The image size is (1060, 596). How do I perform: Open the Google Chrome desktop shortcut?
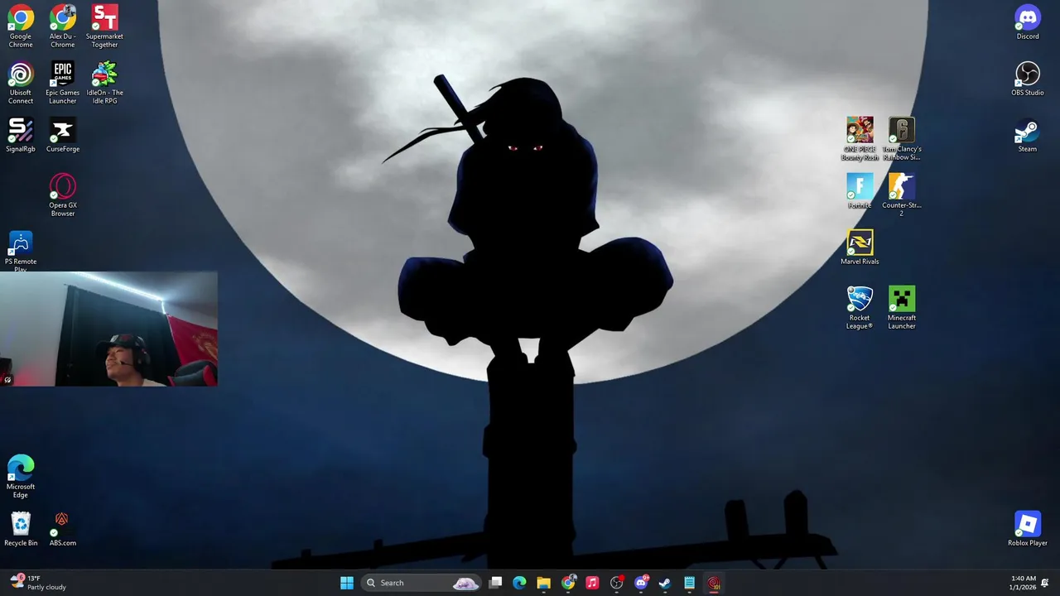[x=21, y=26]
